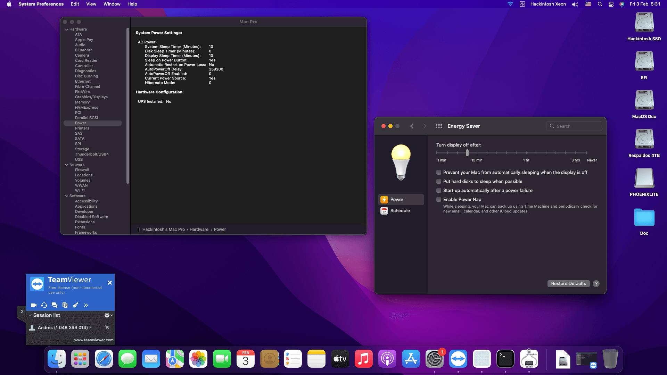Open Finder from the Dock
Viewport: 667px width, 375px height.
[57, 359]
